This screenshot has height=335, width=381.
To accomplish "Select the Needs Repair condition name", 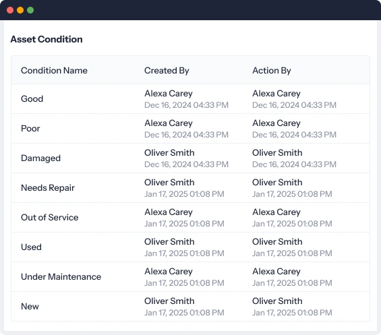I will (x=48, y=188).
